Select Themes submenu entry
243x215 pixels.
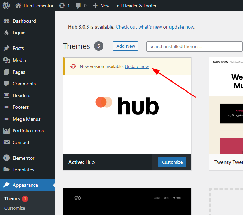12,199
